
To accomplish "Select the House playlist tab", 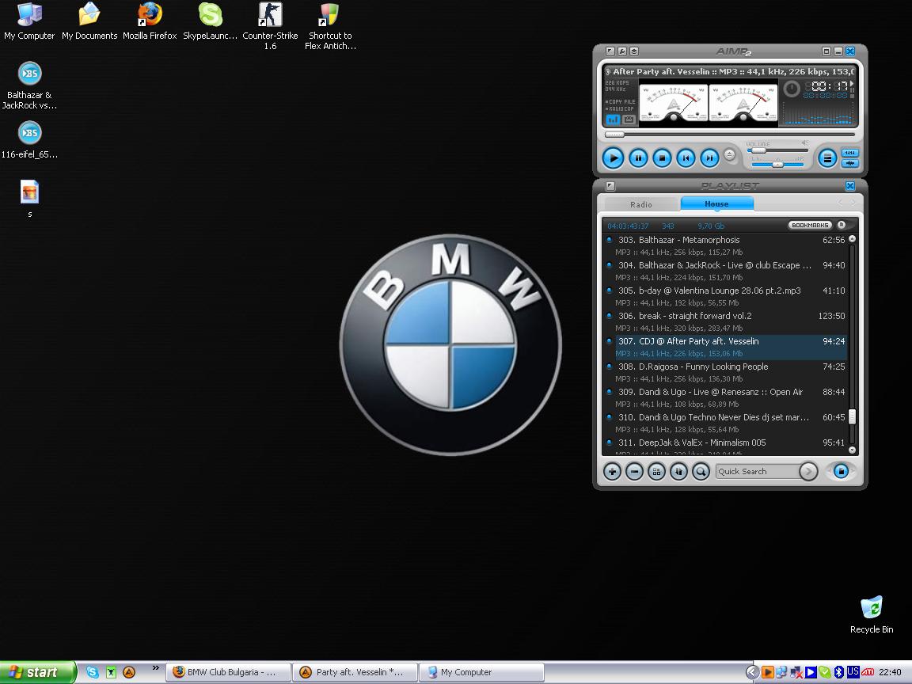I will 716,203.
